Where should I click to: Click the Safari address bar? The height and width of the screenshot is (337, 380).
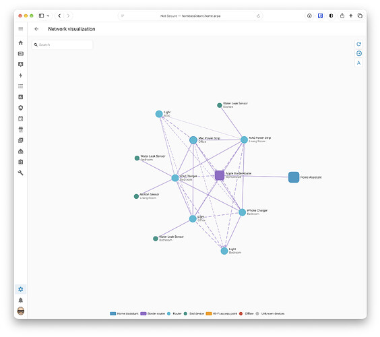coord(190,16)
